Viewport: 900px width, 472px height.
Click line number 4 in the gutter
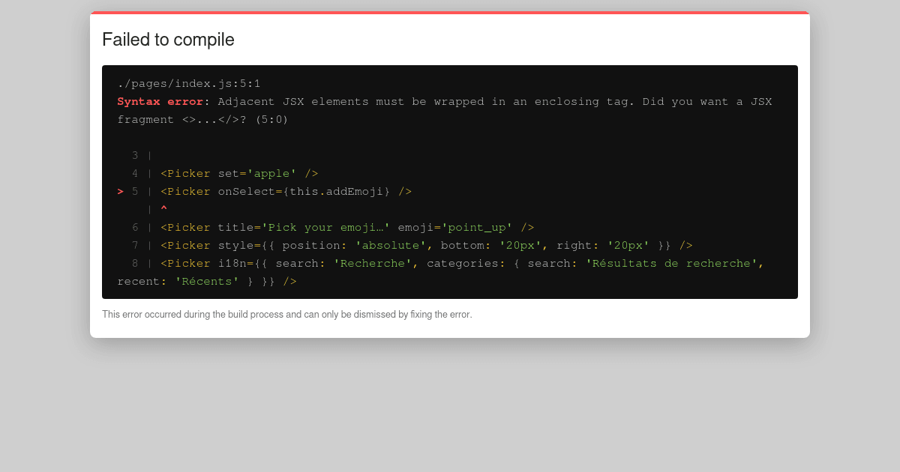point(135,174)
